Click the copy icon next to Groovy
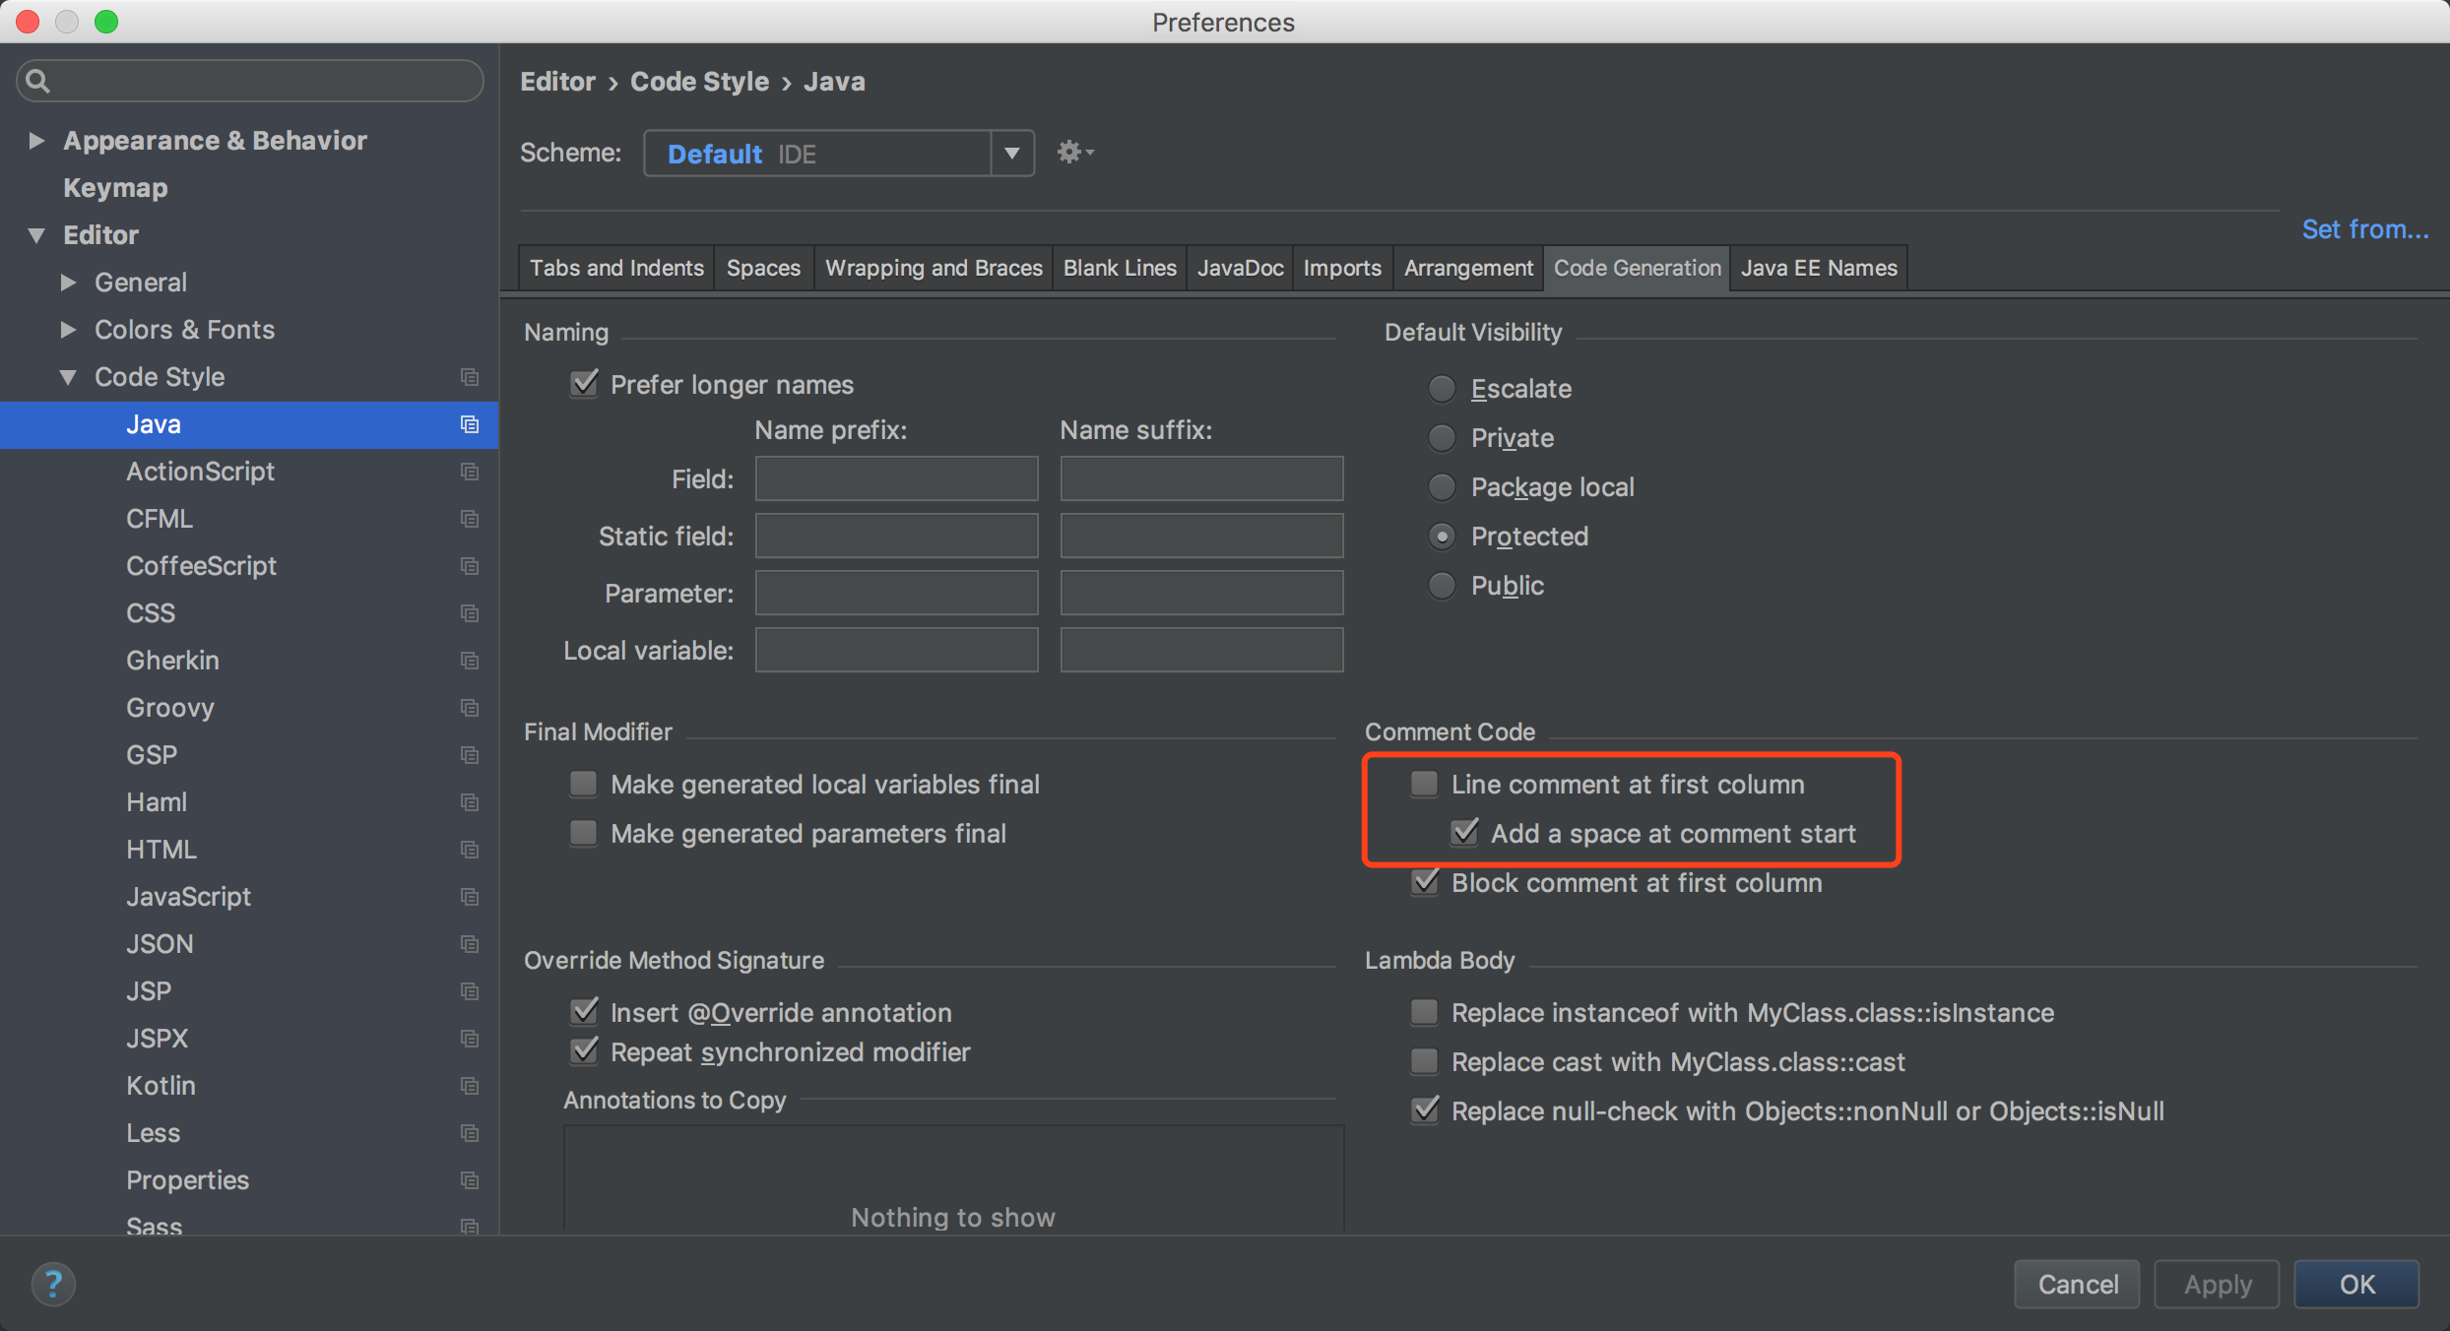This screenshot has width=2450, height=1331. [x=470, y=708]
